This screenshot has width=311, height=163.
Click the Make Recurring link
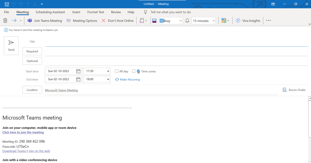128,80
